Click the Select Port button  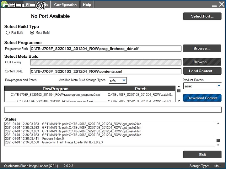tap(202, 16)
